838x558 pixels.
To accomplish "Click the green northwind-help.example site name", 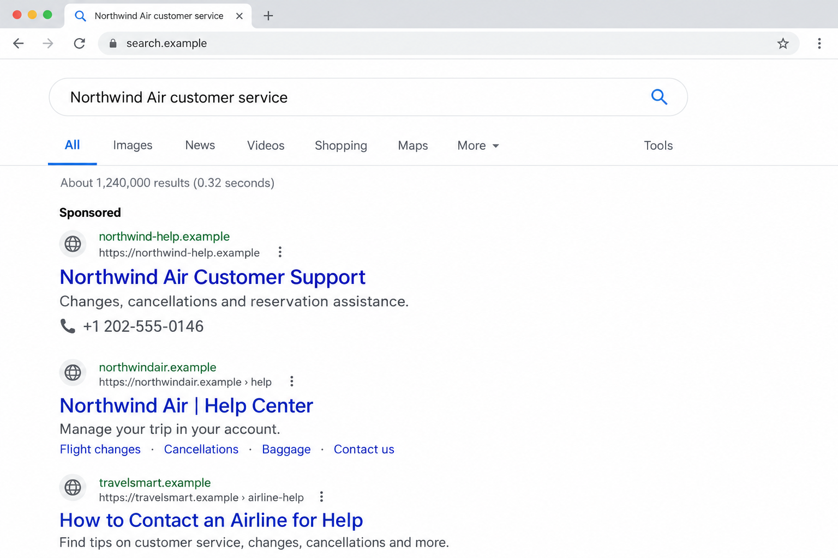I will coord(164,236).
